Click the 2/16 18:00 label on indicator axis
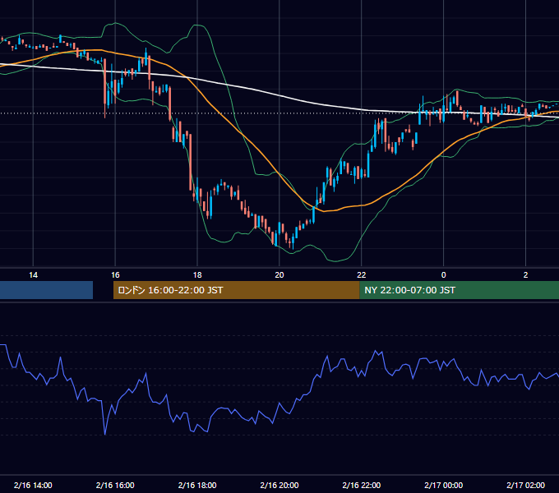This screenshot has height=493, width=559. tap(197, 485)
